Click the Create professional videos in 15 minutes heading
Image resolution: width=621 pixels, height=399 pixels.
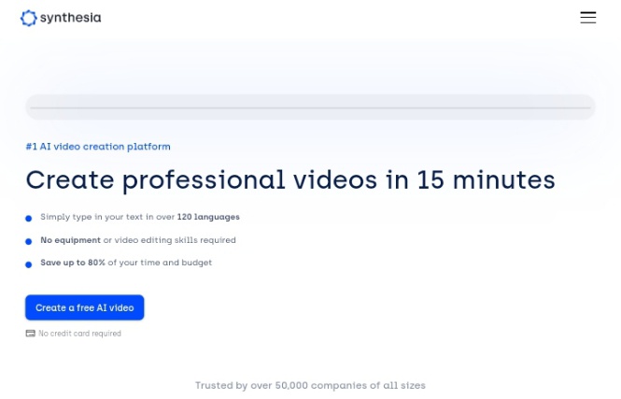point(290,180)
